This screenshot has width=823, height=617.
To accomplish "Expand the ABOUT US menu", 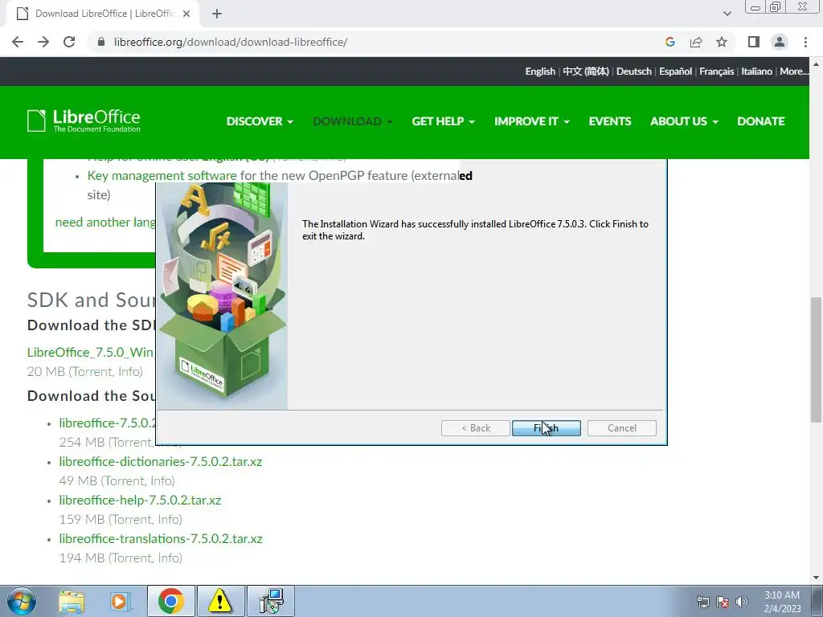I will point(684,121).
